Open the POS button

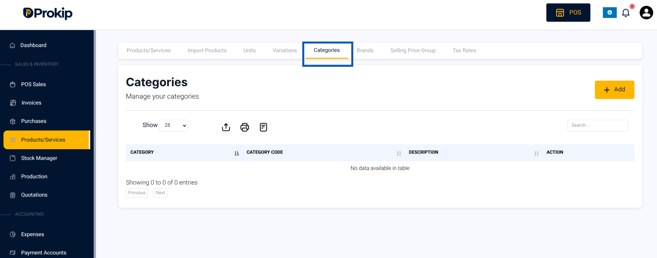[568, 12]
